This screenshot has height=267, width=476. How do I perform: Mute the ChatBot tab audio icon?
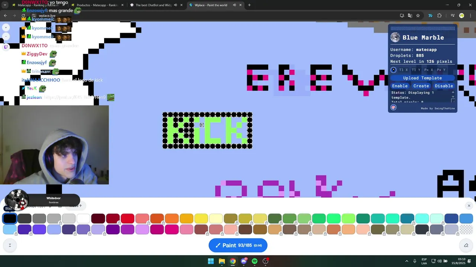[176, 5]
